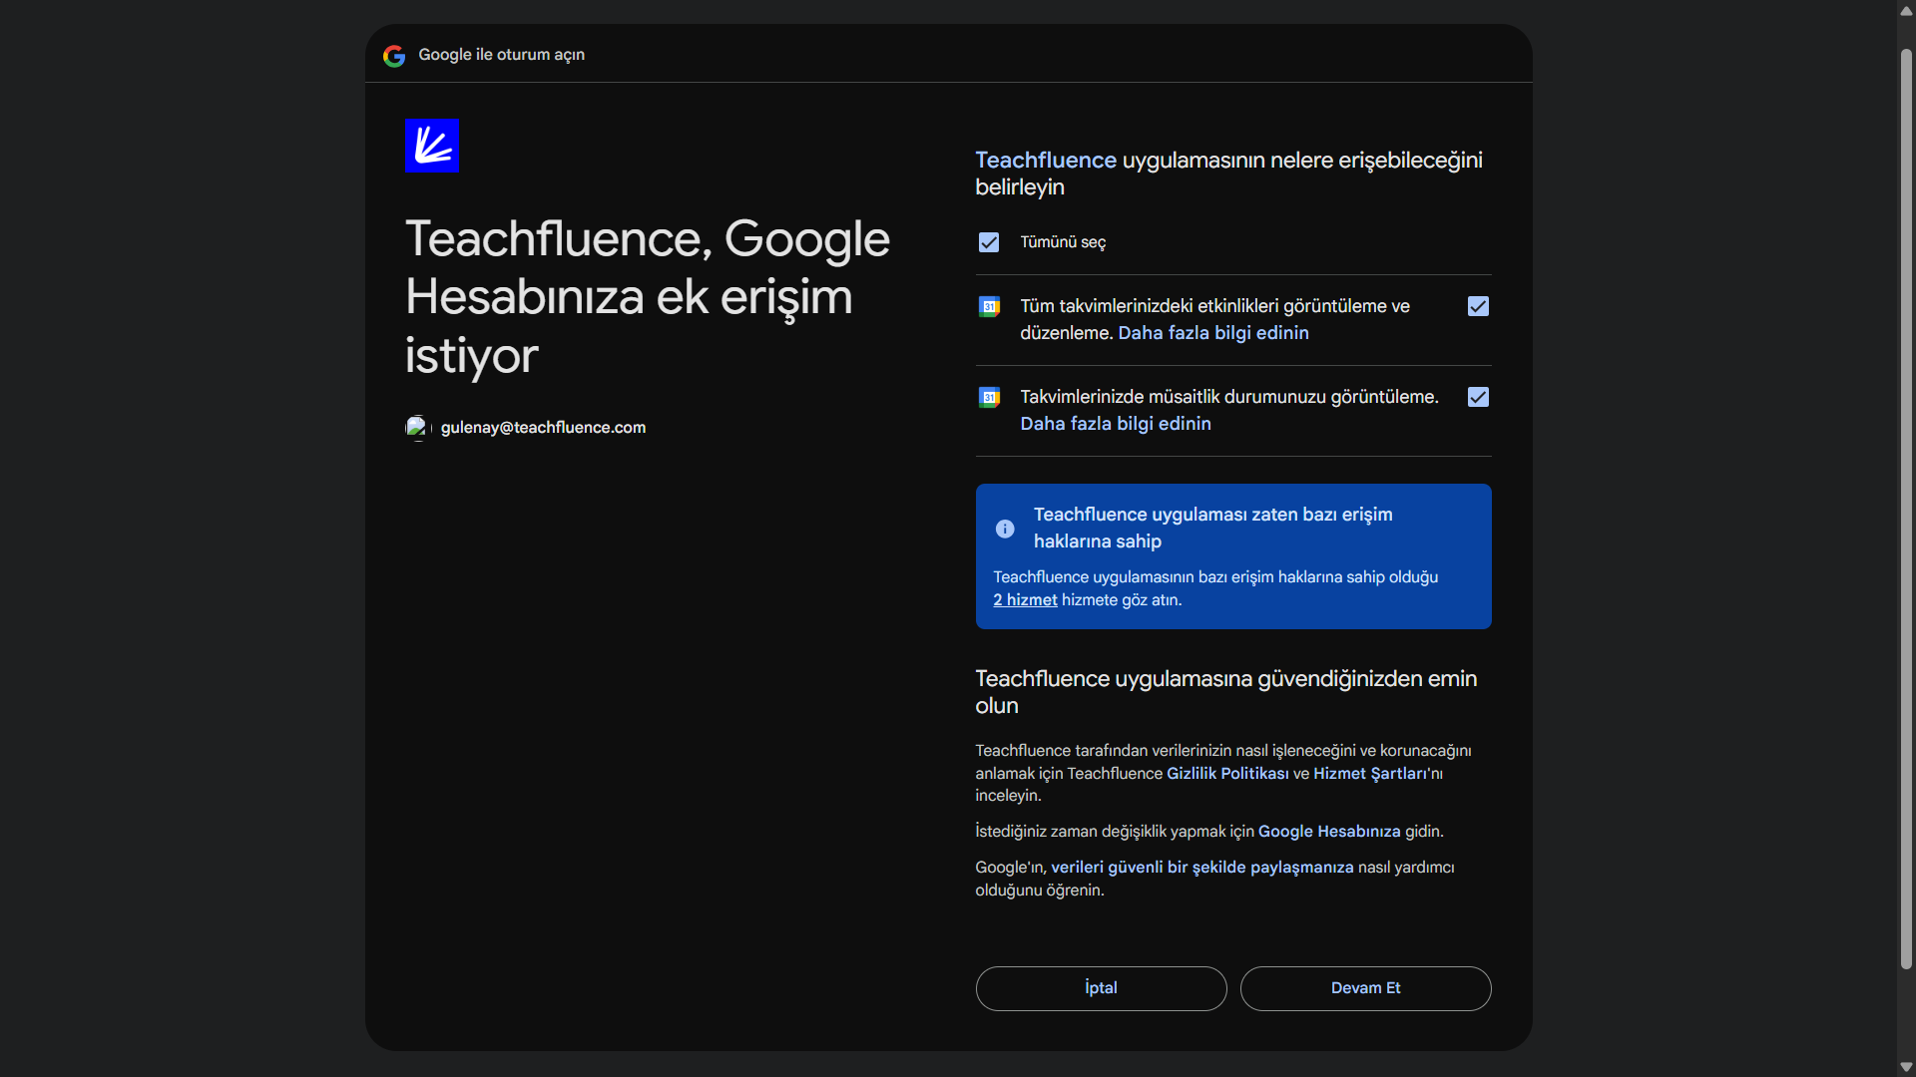This screenshot has width=1916, height=1077.
Task: Click the scrollbar down arrow
Action: click(1906, 1066)
